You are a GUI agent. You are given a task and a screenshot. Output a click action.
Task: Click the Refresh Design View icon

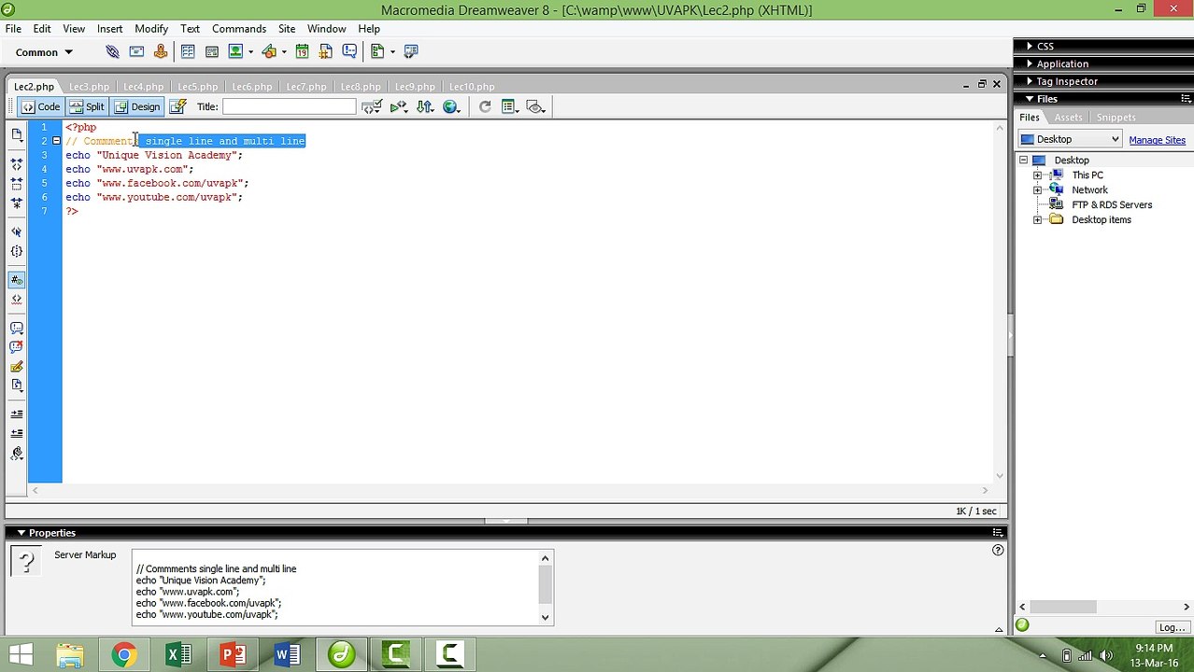(x=484, y=106)
